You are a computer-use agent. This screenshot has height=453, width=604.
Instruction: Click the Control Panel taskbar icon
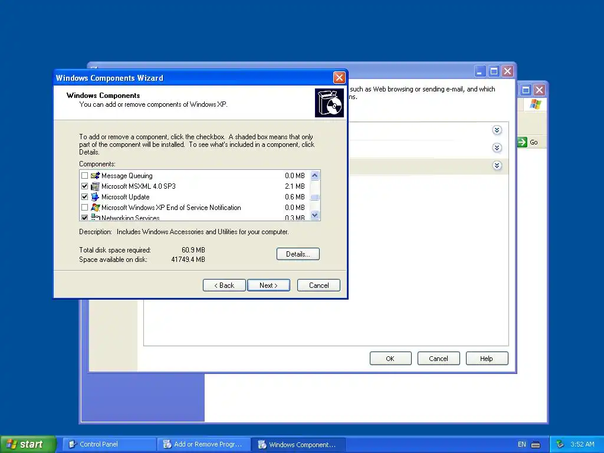tap(73, 444)
